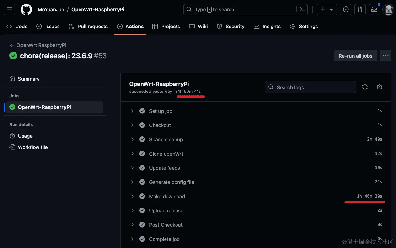Screen dimensions: 396x248
Task: Click the green success icon beside OpenWrt-RaspberryPi job
Action: (12, 107)
